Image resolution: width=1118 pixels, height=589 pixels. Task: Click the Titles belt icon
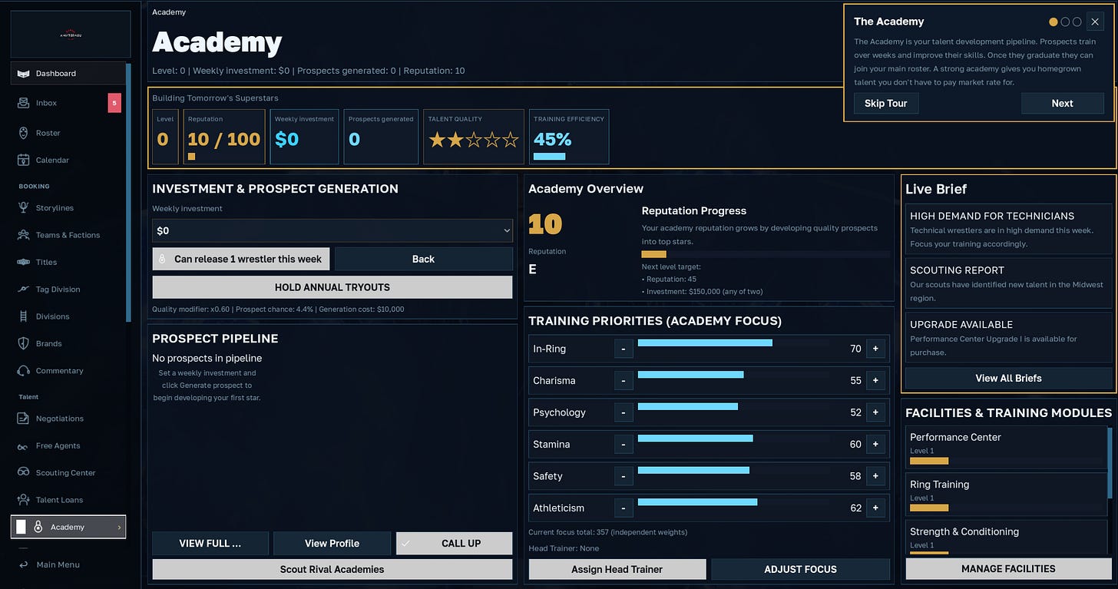[x=23, y=262]
